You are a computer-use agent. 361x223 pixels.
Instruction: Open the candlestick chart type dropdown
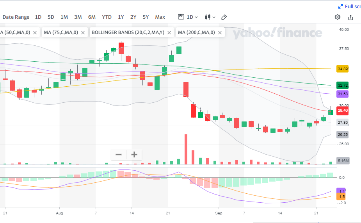[x=209, y=17]
